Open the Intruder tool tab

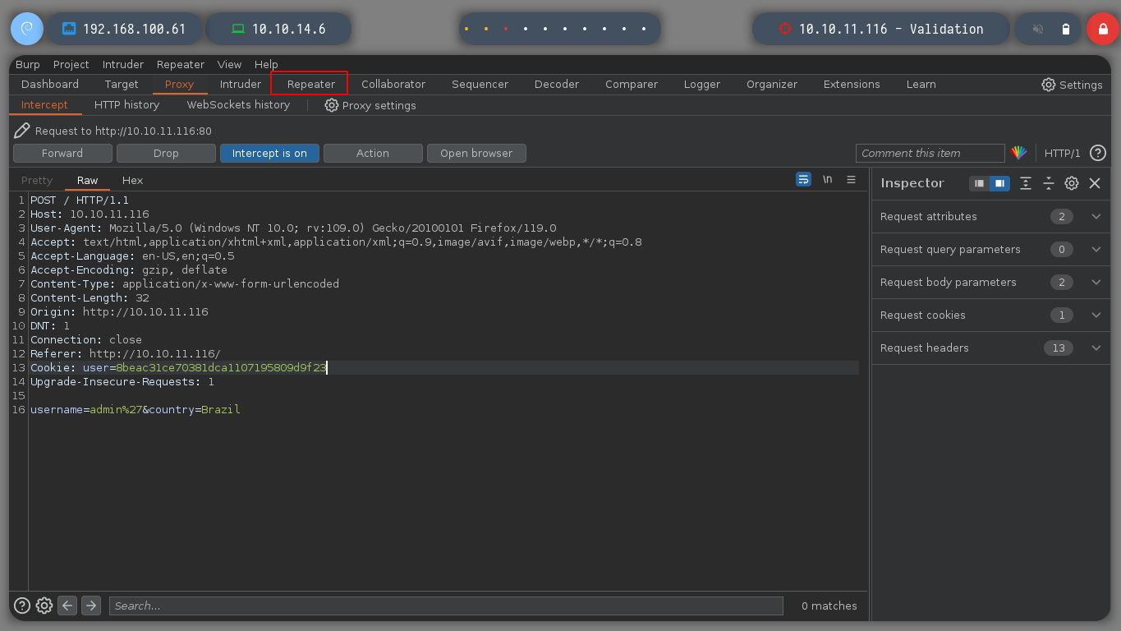(241, 84)
